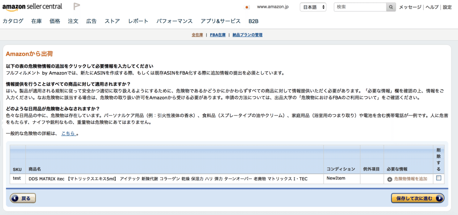The image size is (458, 215).
Task: Open the 日本語 language dropdown
Action: pyautogui.click(x=313, y=7)
